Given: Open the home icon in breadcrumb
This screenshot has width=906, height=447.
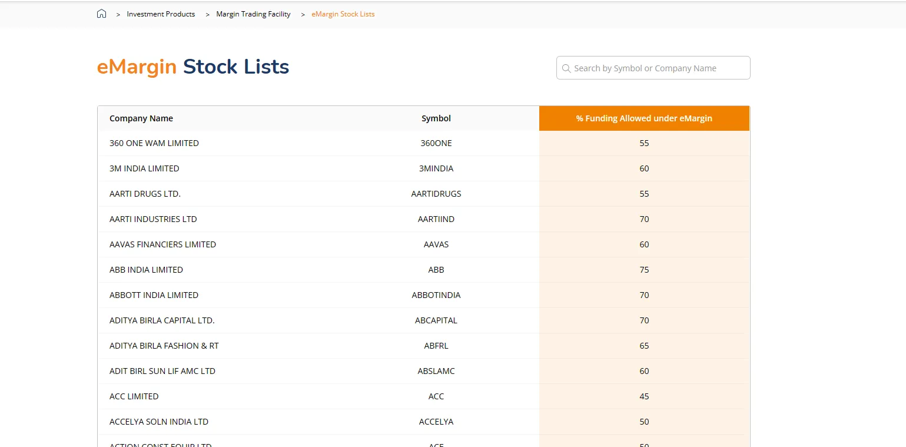Looking at the screenshot, I should click(101, 14).
